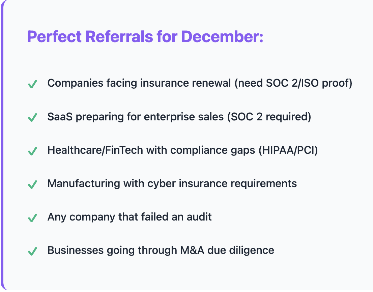Image resolution: width=373 pixels, height=292 pixels.
Task: Click the word Referrals in the heading
Action: coord(119,37)
